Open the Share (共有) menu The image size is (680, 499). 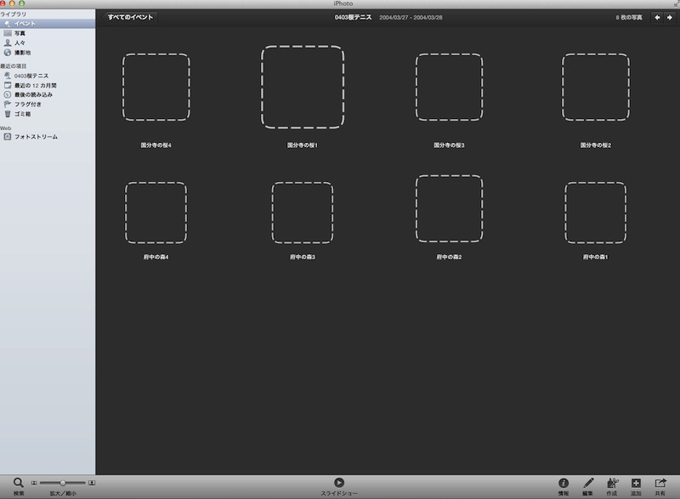(x=660, y=483)
